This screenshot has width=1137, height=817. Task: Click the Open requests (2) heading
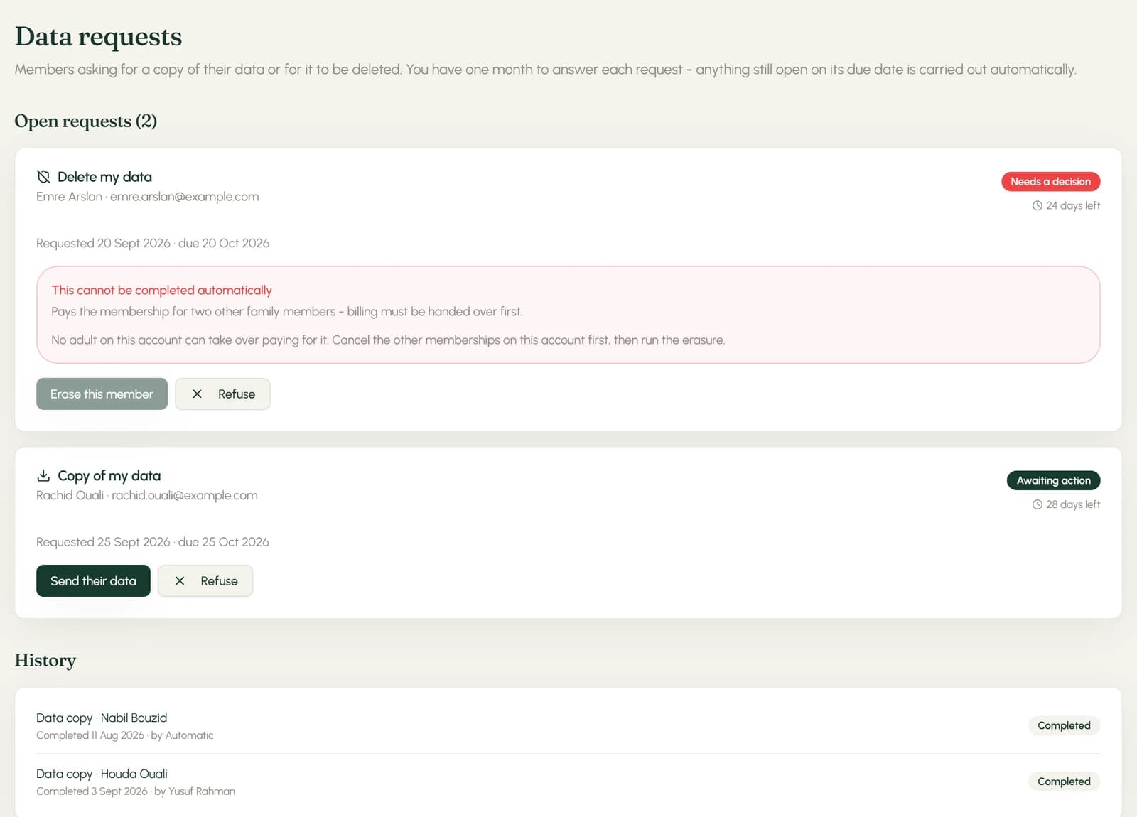(x=86, y=121)
